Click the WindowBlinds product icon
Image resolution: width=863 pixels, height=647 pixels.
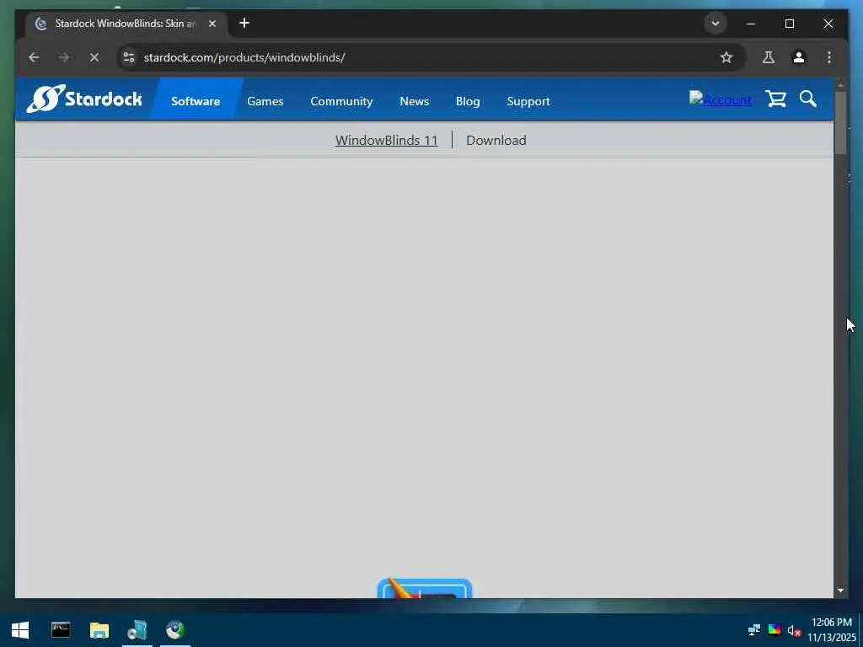425,588
